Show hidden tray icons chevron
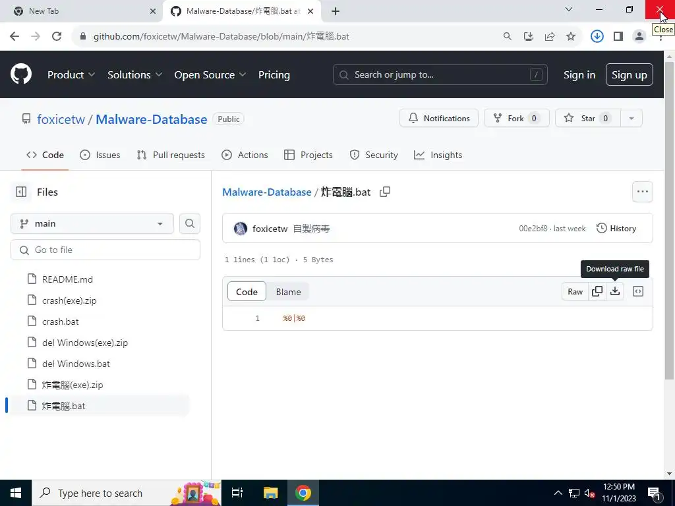Image resolution: width=675 pixels, height=506 pixels. click(558, 493)
